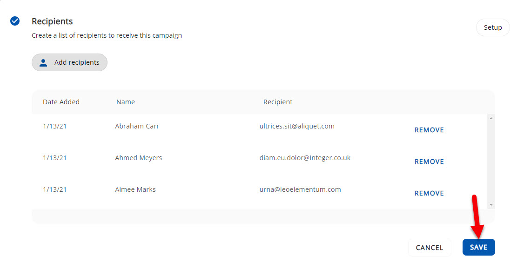524x270 pixels.
Task: Select the Abraham Carr name cell
Action: [x=137, y=126]
